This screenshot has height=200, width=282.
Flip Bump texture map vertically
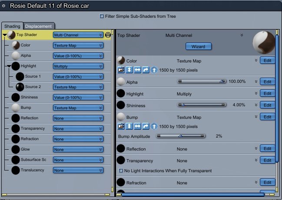click(x=129, y=126)
